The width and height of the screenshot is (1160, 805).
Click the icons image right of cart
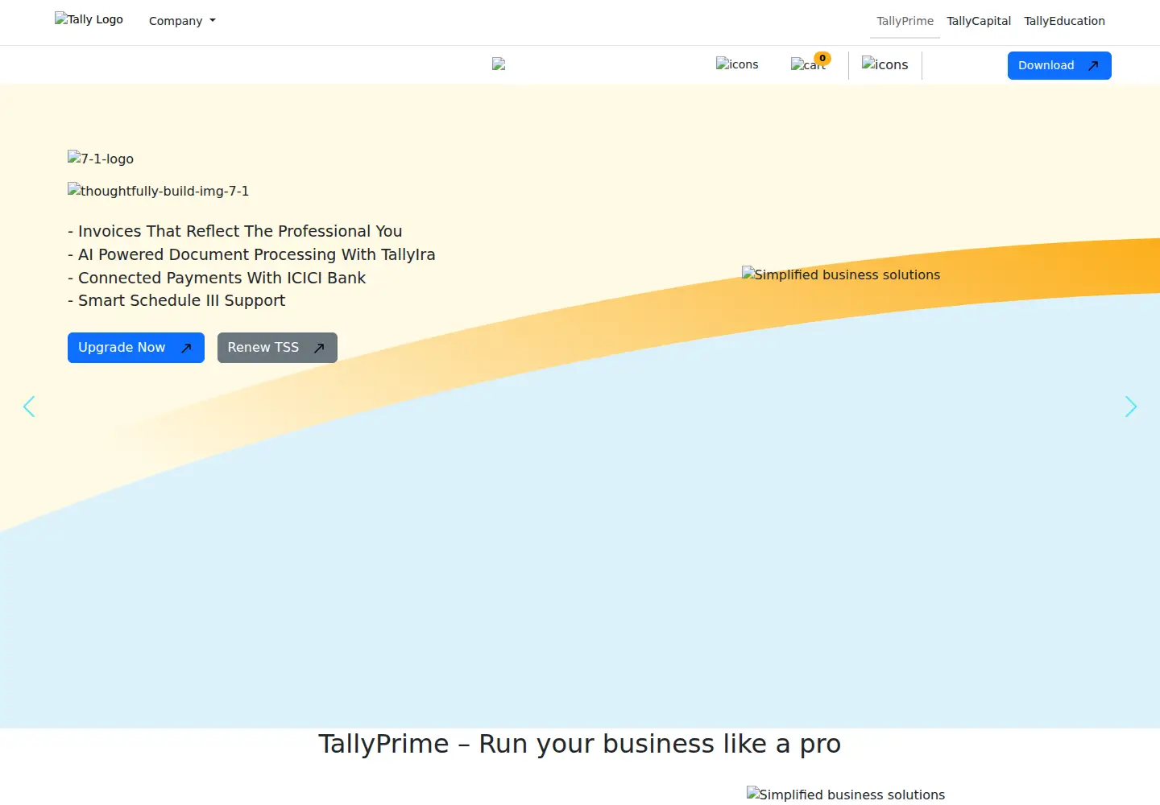coord(884,64)
